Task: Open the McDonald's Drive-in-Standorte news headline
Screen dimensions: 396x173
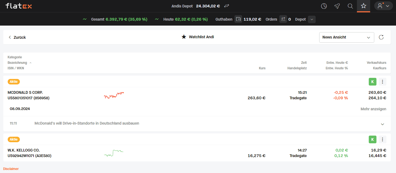Action: coord(87,123)
